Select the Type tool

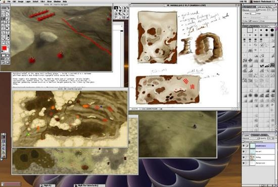[8, 32]
